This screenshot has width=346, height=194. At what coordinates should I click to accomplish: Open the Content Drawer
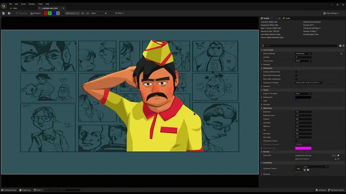click(9, 190)
